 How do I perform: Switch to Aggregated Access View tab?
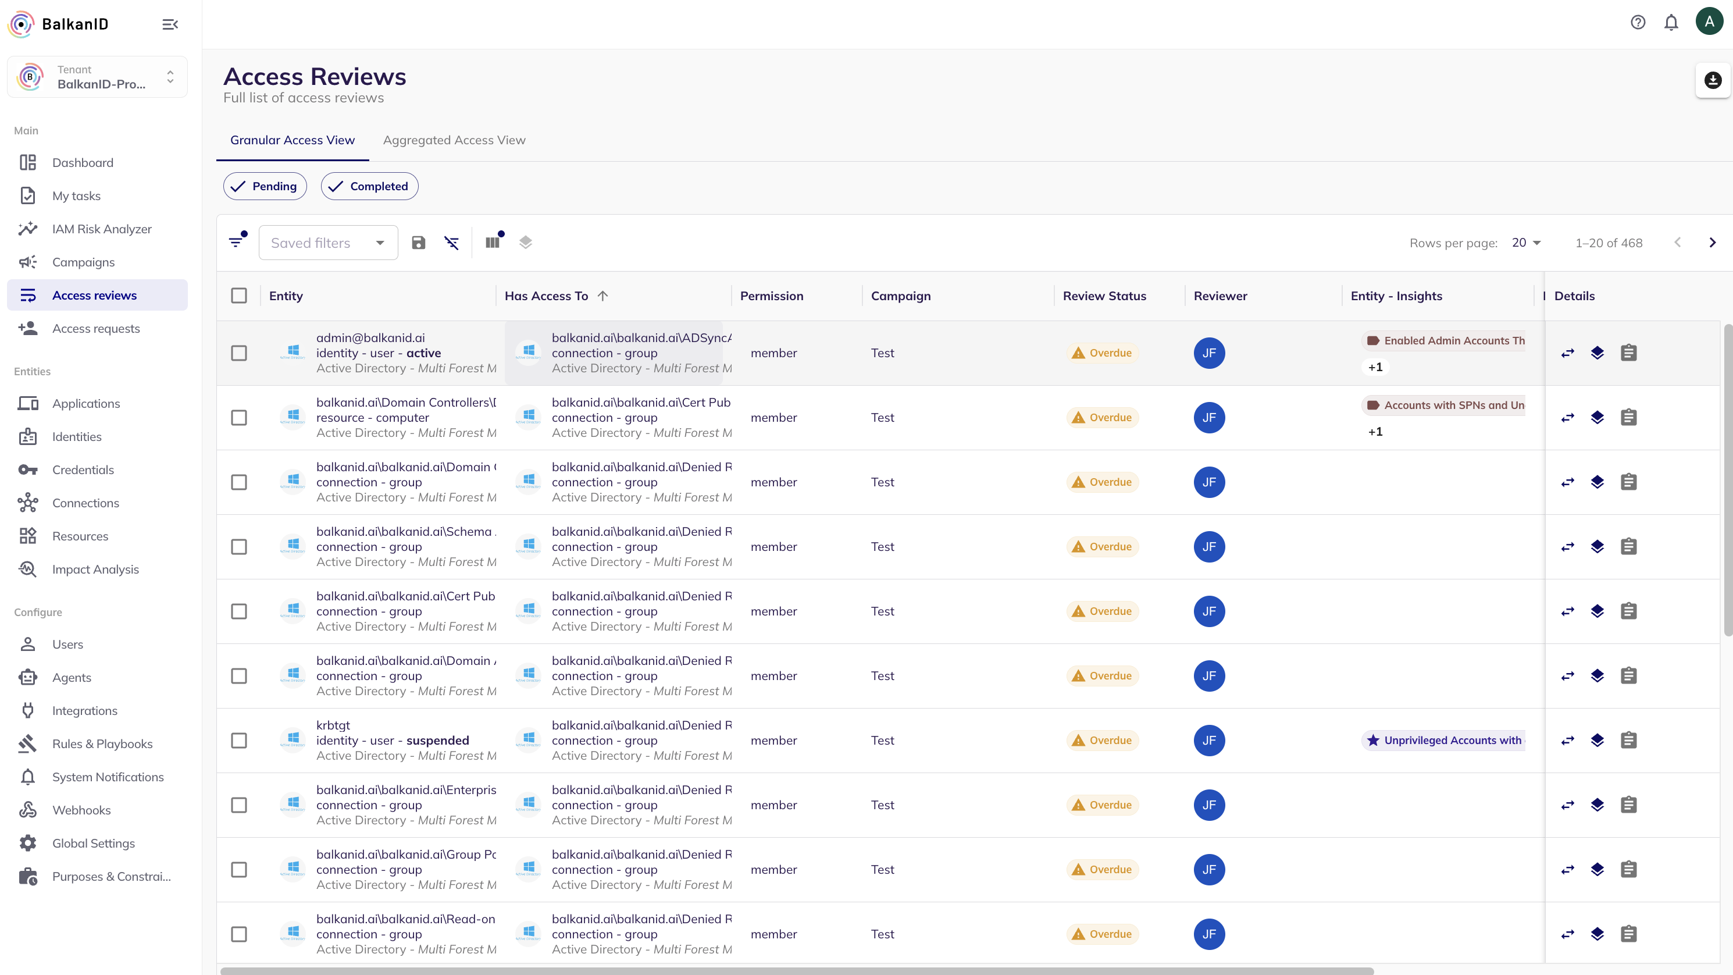[454, 140]
